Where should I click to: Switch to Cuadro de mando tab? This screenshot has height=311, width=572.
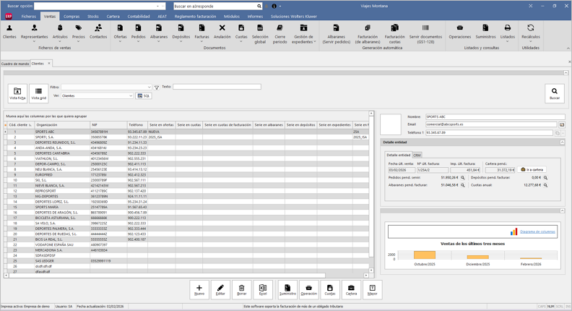click(x=15, y=64)
